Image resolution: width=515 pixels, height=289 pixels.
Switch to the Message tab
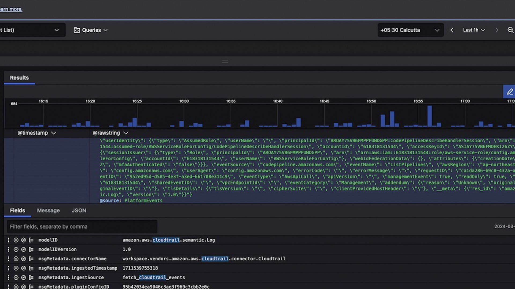pos(48,211)
